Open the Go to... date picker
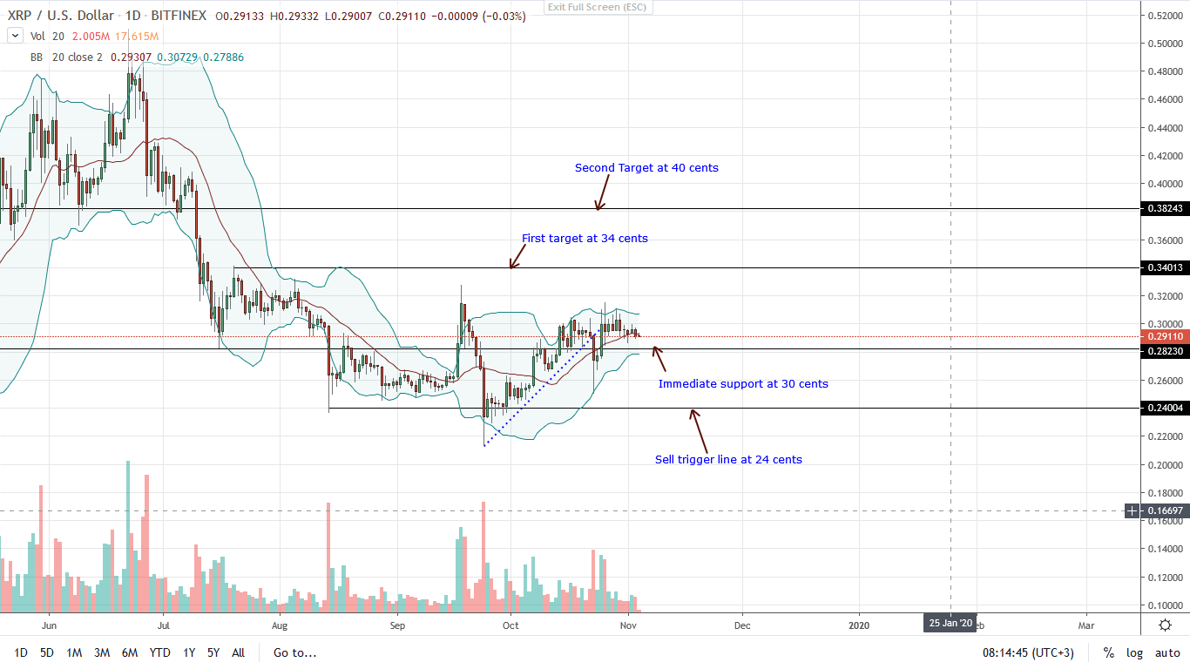 coord(294,652)
